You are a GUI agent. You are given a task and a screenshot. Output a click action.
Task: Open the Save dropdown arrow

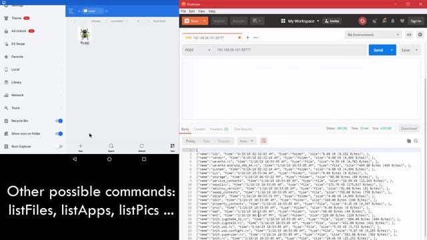416,50
